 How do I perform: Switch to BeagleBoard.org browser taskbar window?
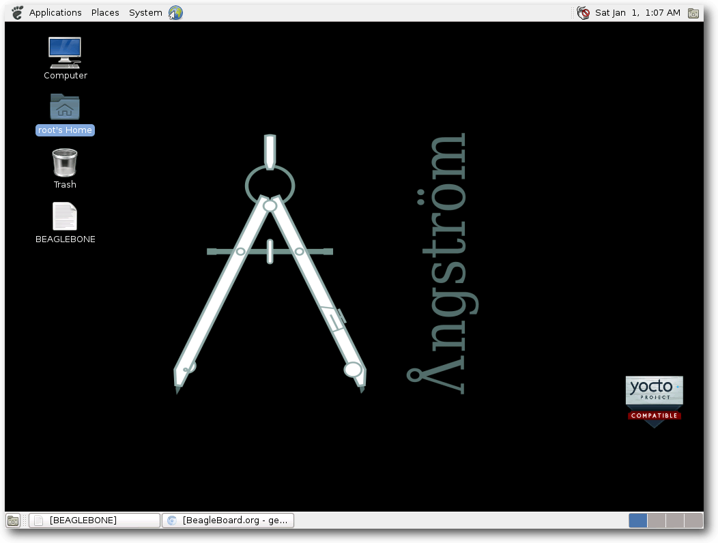click(x=228, y=520)
